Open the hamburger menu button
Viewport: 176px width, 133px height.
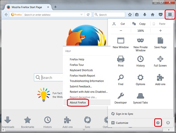point(170,15)
